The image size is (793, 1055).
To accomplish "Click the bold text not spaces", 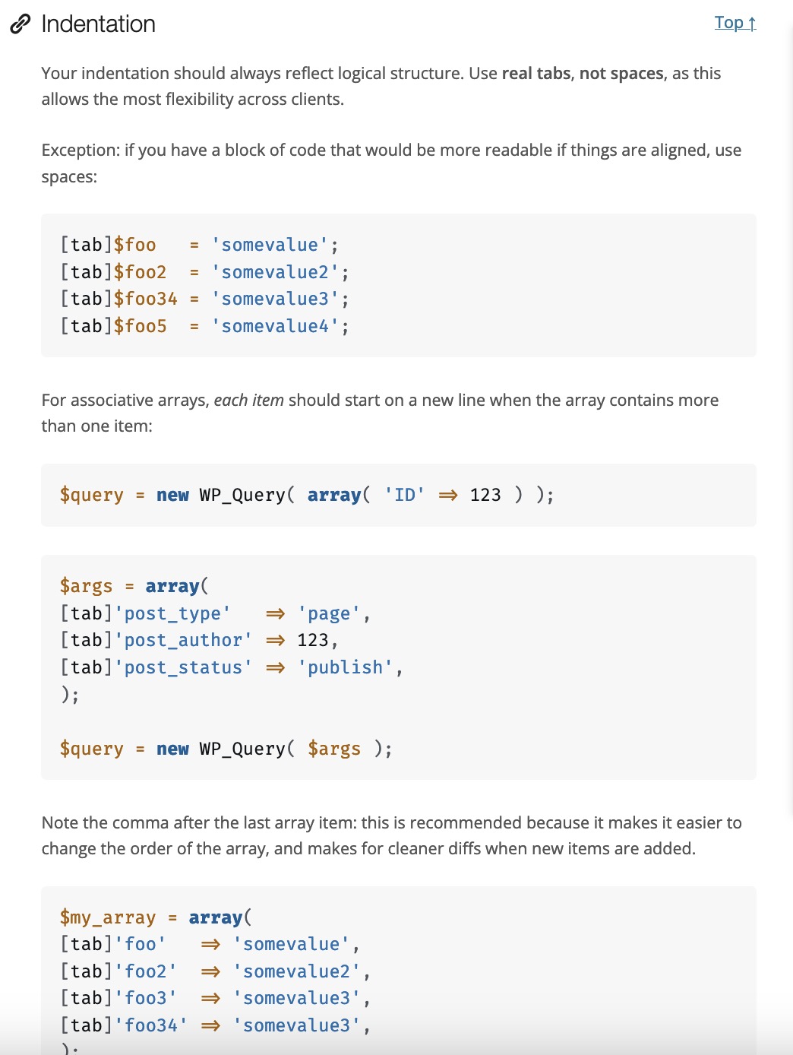I will 621,73.
